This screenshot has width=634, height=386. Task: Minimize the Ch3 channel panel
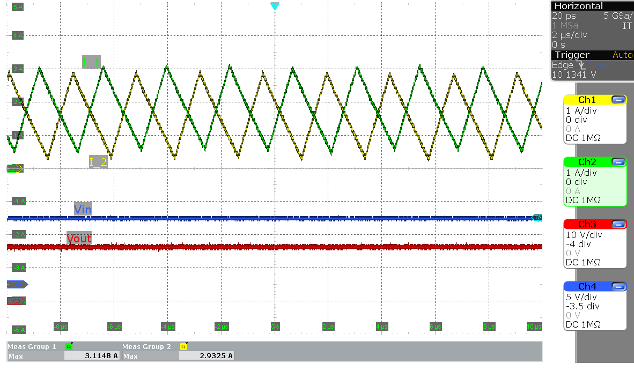pos(620,224)
